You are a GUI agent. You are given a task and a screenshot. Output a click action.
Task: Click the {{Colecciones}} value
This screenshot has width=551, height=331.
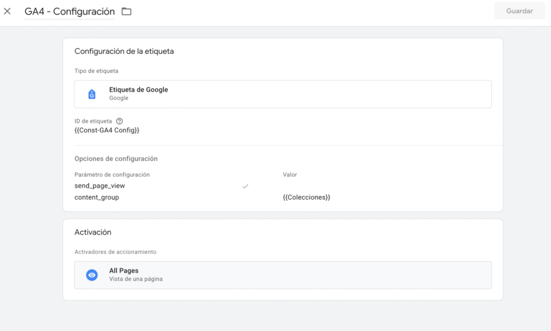pyautogui.click(x=306, y=198)
